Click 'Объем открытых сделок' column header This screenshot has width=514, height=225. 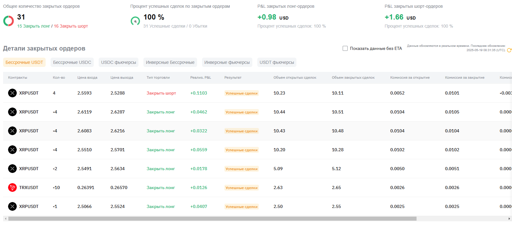click(x=295, y=77)
